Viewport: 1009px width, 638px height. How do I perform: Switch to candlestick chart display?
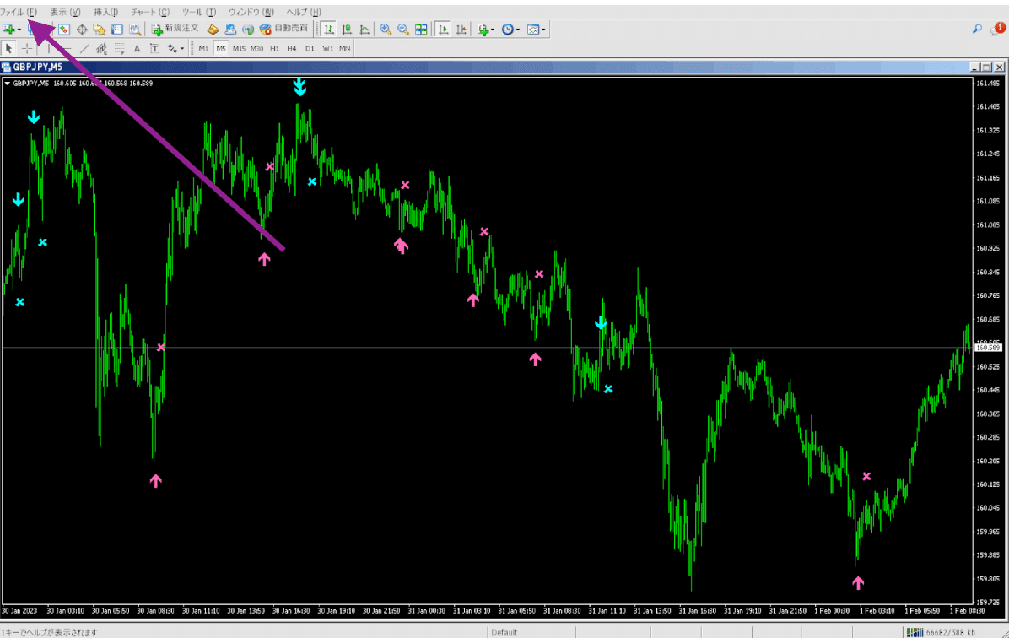coord(347,29)
